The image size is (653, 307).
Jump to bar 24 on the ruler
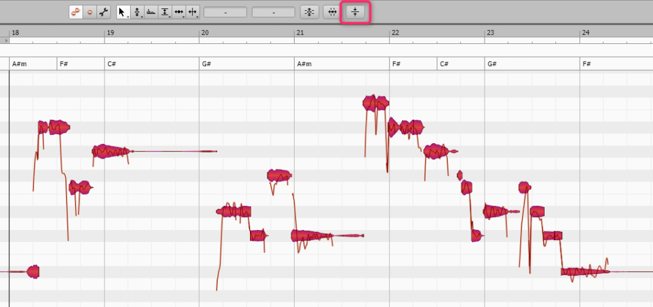(586, 32)
